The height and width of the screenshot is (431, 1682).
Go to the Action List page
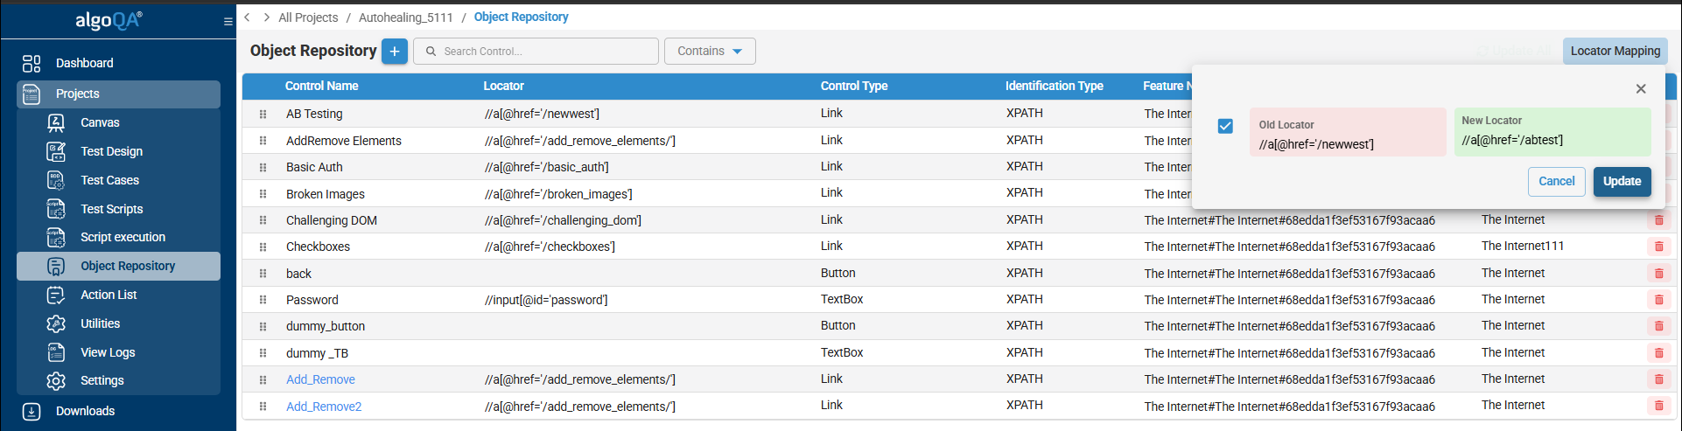109,295
